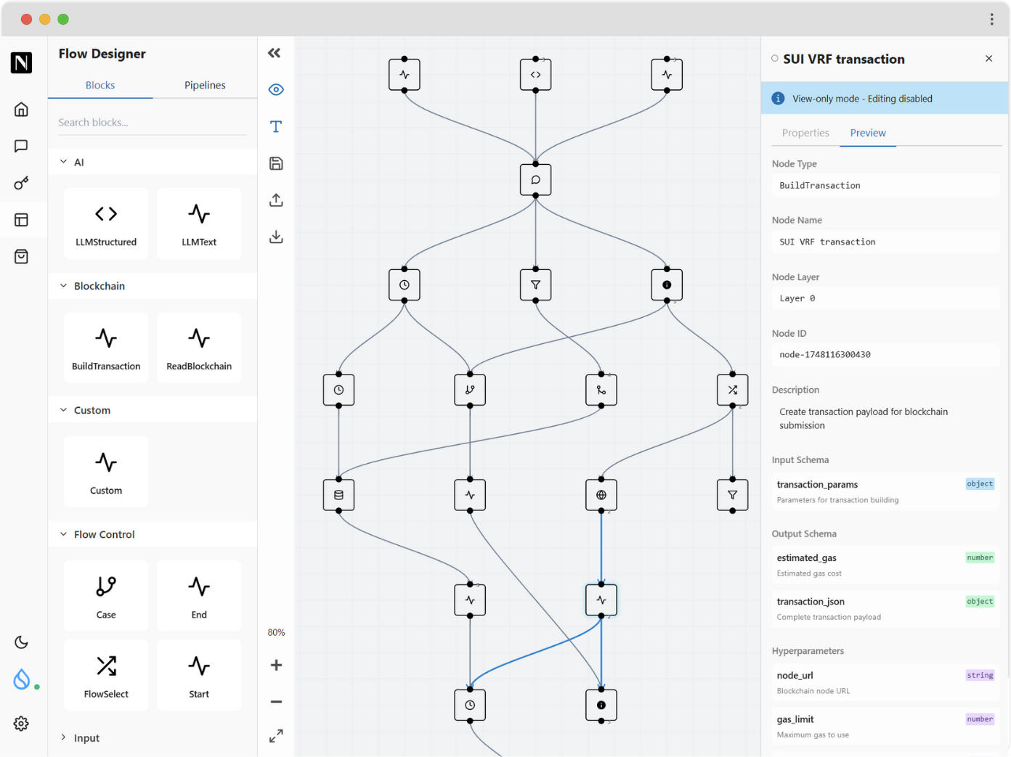Open the Home page in sidebar
Screen dimensions: 1011x757
pyautogui.click(x=21, y=109)
